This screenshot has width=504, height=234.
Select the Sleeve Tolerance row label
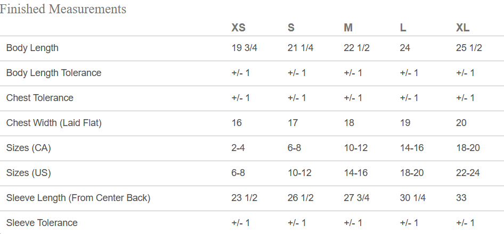pos(42,223)
